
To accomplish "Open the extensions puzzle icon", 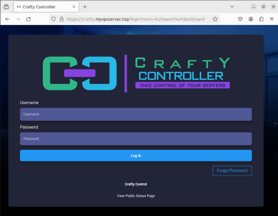I will point(261,19).
